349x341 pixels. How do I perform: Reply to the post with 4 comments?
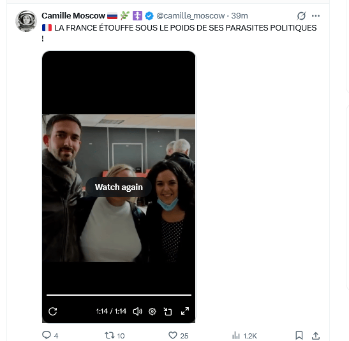click(50, 335)
